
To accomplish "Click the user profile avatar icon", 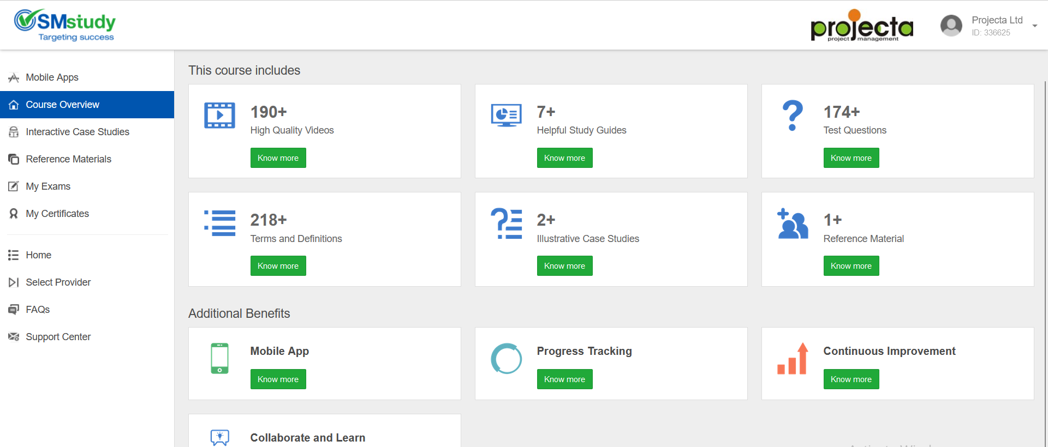I will (951, 26).
